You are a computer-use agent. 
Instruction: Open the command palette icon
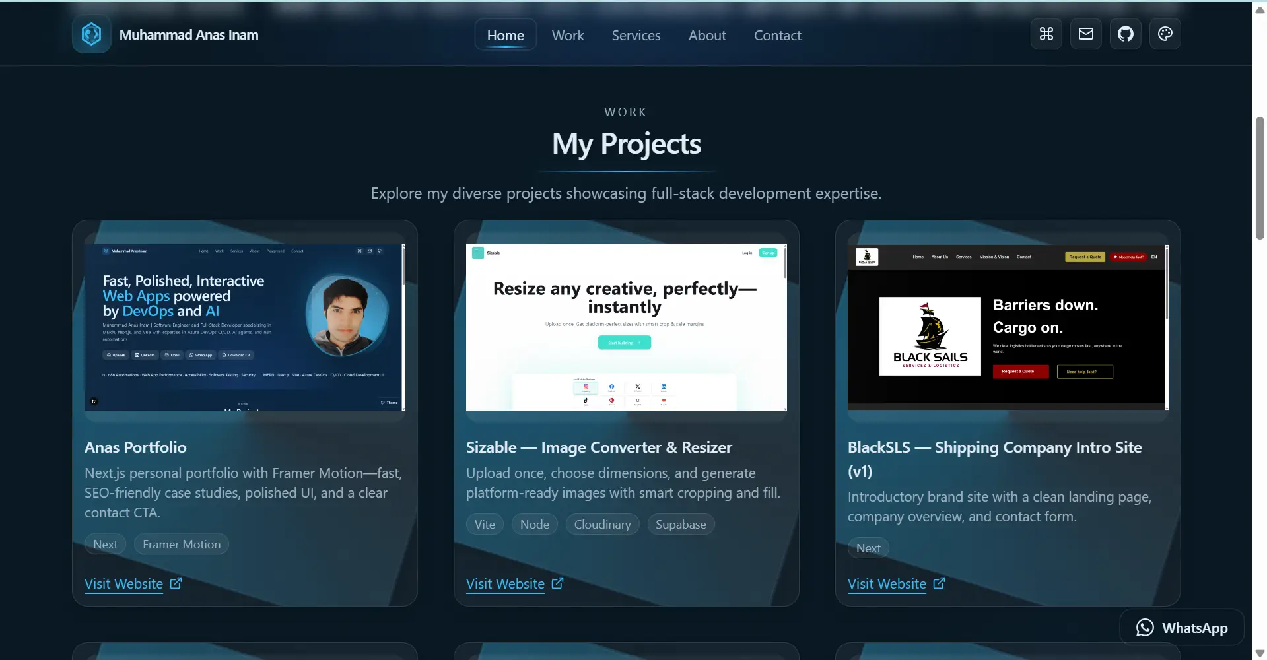pos(1046,33)
